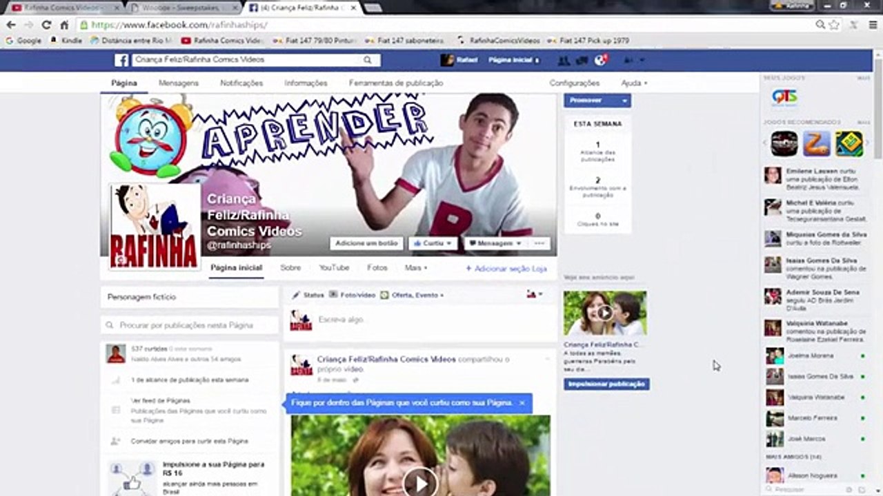Open the green recommended game icon
The height and width of the screenshot is (496, 883).
pos(849,143)
